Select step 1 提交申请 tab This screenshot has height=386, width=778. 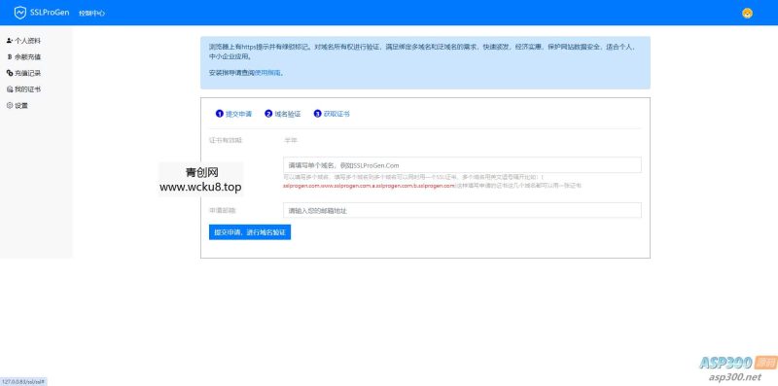tap(233, 114)
